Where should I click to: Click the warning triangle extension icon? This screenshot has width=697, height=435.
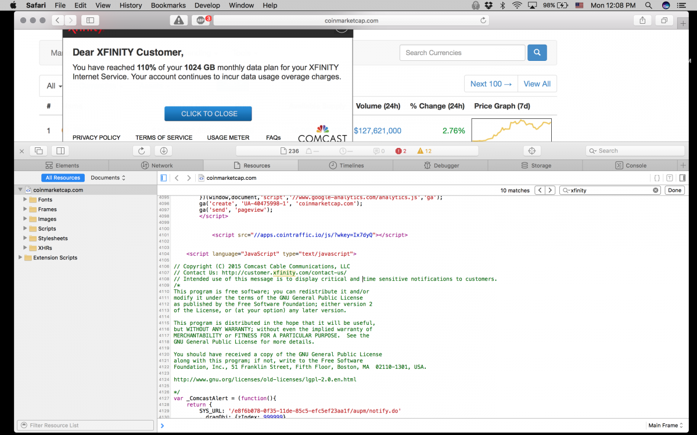click(179, 20)
